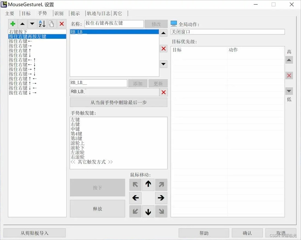Add mouse move down-right arrow
Viewport: 301px width, 240px height.
click(161, 211)
